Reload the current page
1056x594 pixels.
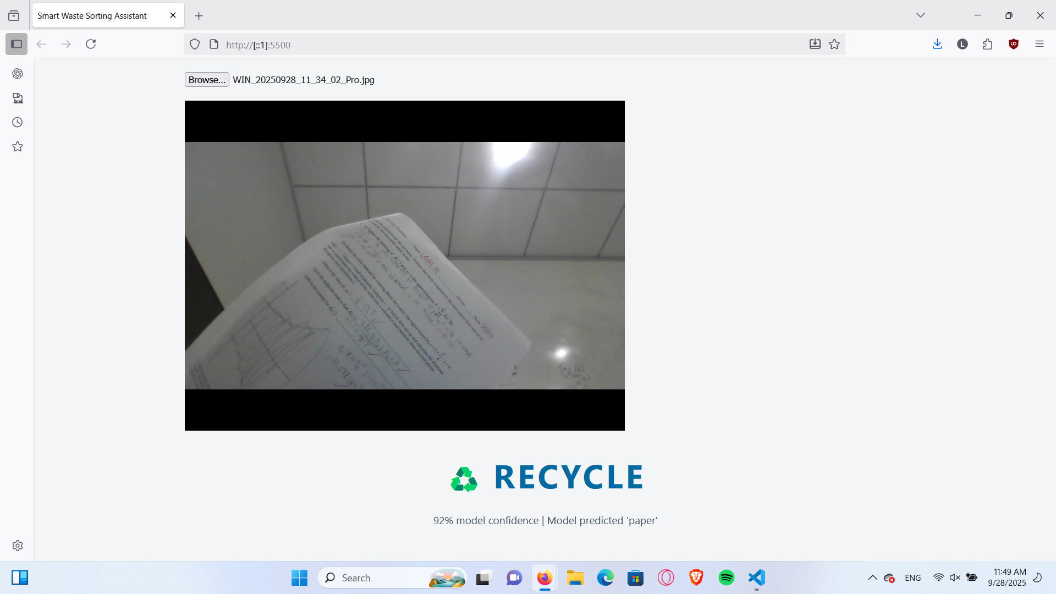tap(91, 44)
